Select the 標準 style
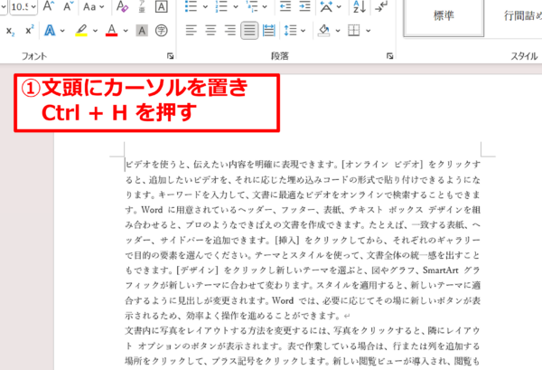Viewport: 542px width, 370px height. pos(444,15)
